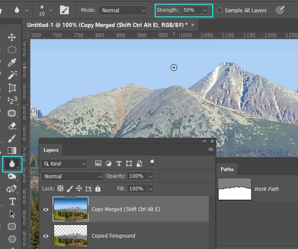Open the Strength slider dropdown arrow

coord(205,10)
